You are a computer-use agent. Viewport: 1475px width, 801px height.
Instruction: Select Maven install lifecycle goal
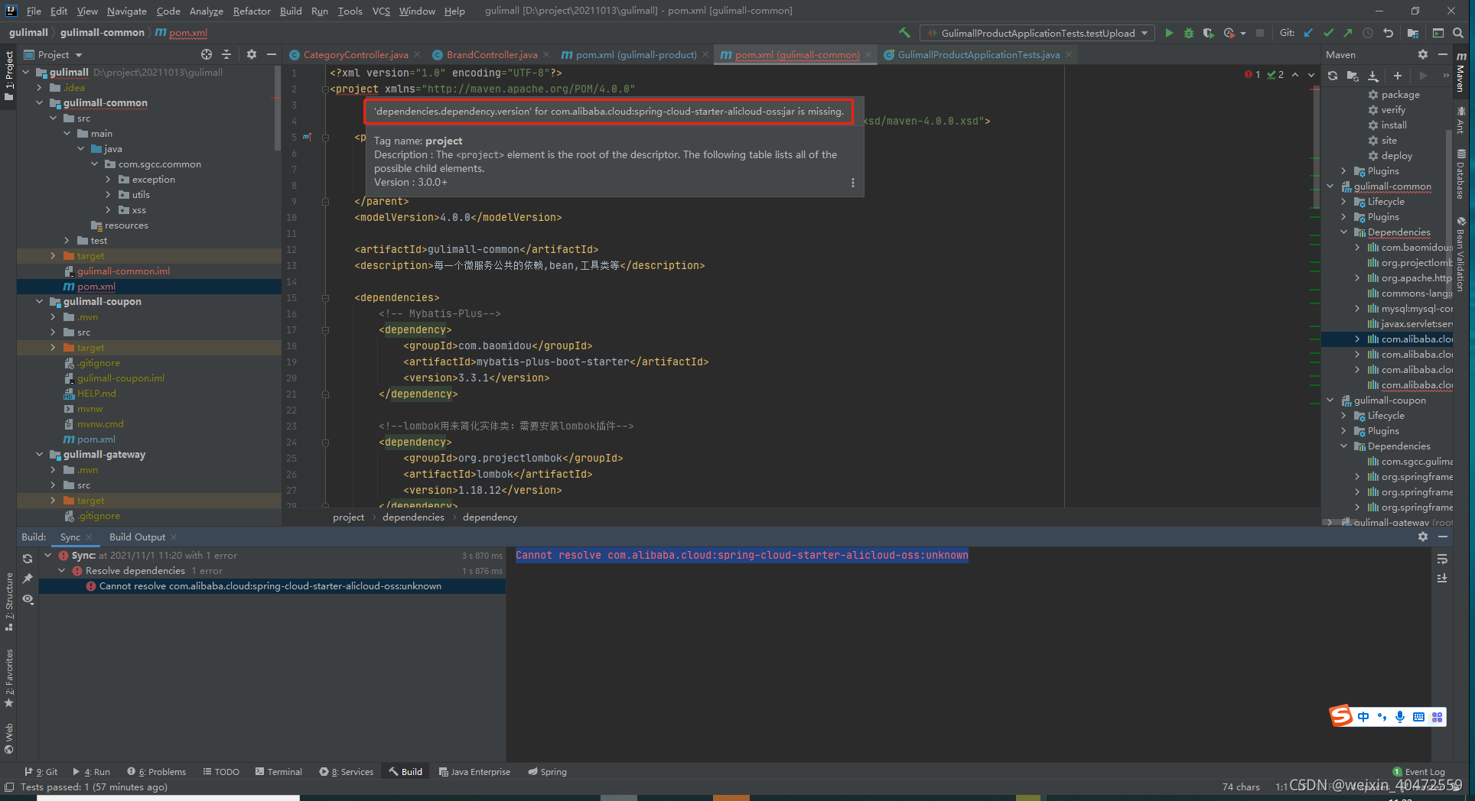pyautogui.click(x=1393, y=125)
